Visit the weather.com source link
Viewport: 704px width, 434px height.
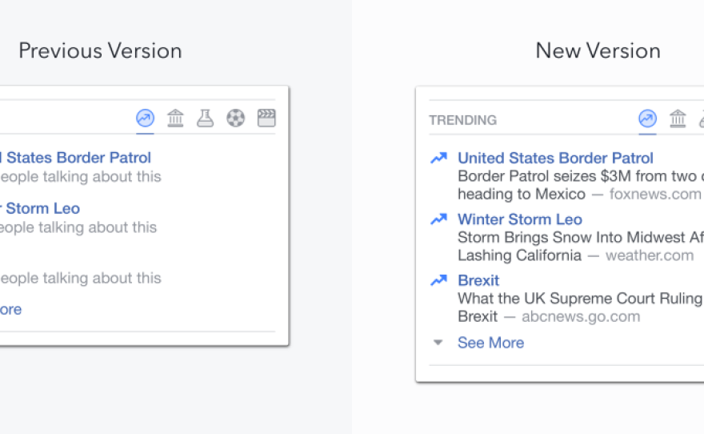click(x=649, y=255)
